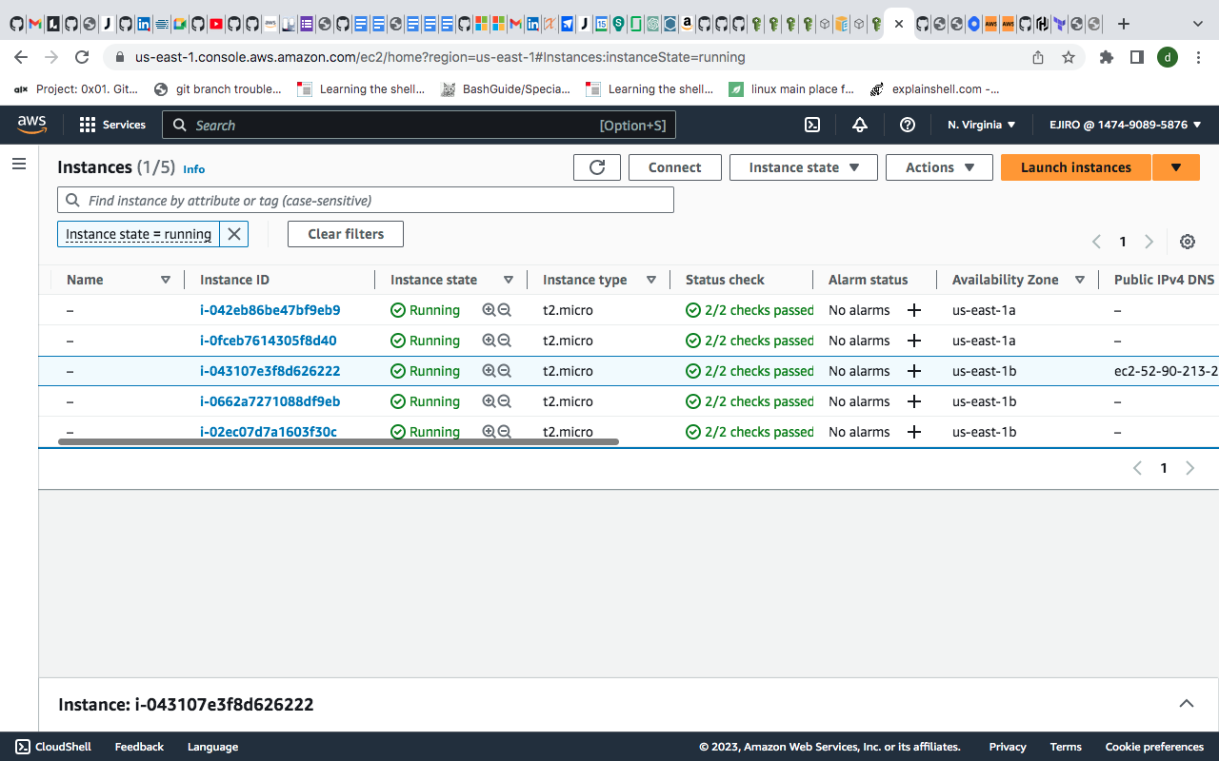The image size is (1219, 761).
Task: Zoom in icon for instance i-043107e3f8d626222
Action: click(490, 371)
